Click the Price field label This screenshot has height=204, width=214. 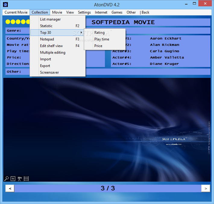[14, 57]
